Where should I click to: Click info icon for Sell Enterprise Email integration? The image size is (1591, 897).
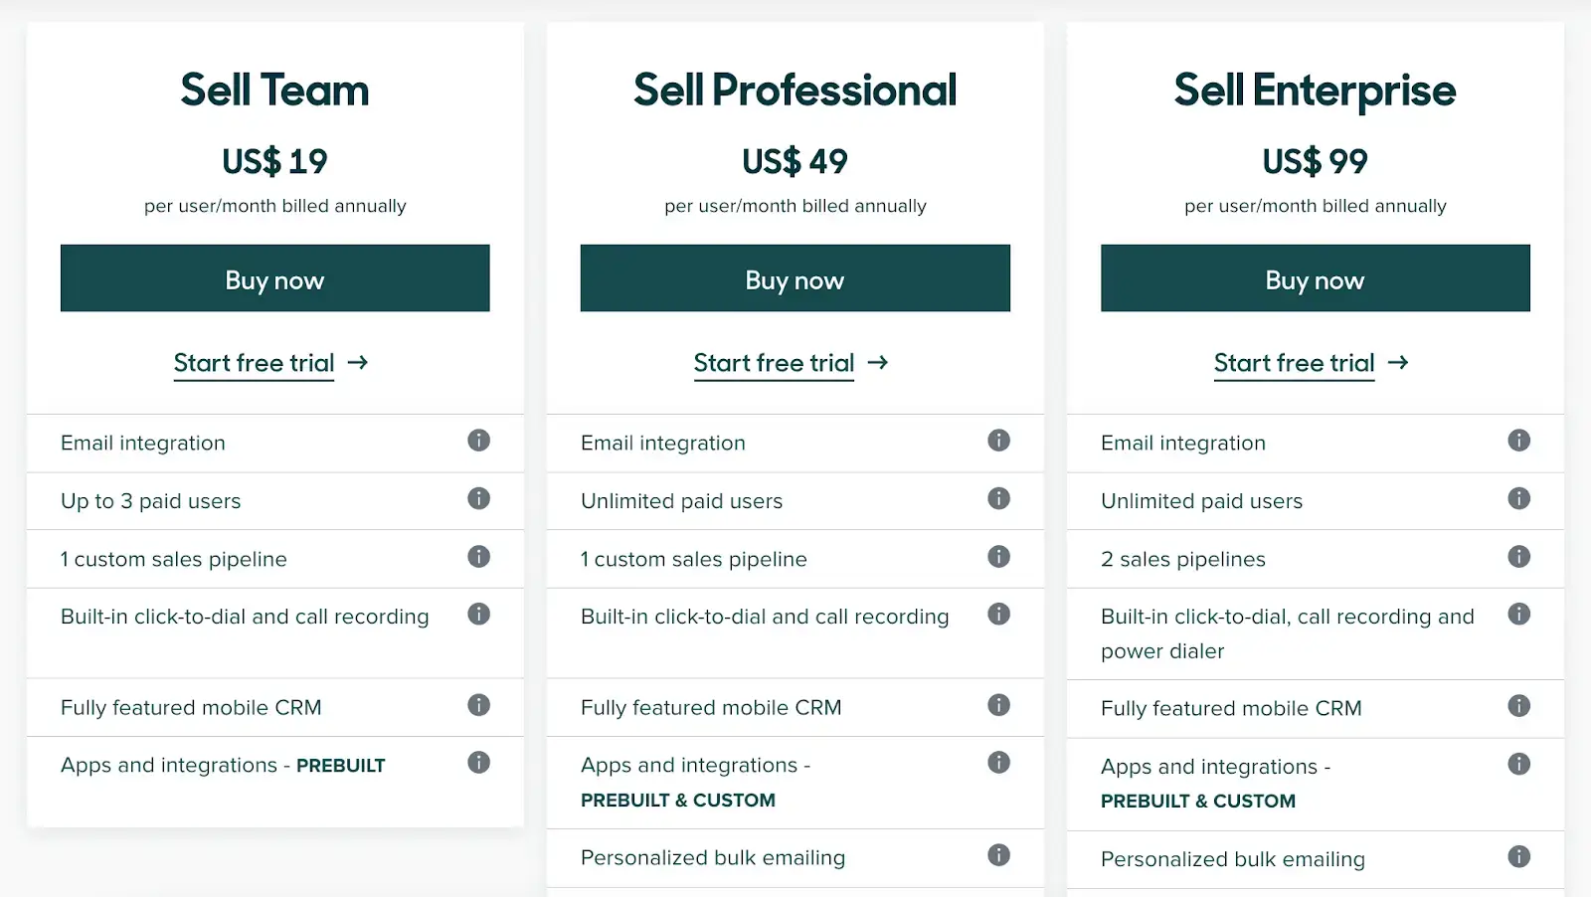[1518, 441]
